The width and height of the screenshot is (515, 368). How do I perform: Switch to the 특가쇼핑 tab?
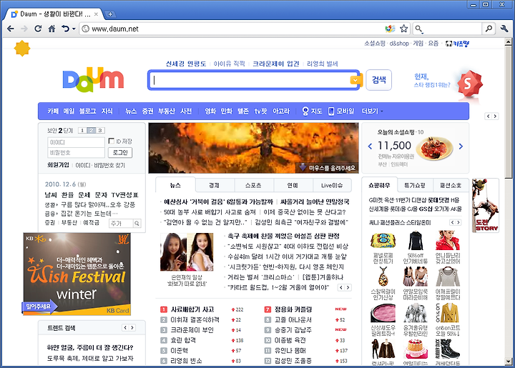point(414,185)
